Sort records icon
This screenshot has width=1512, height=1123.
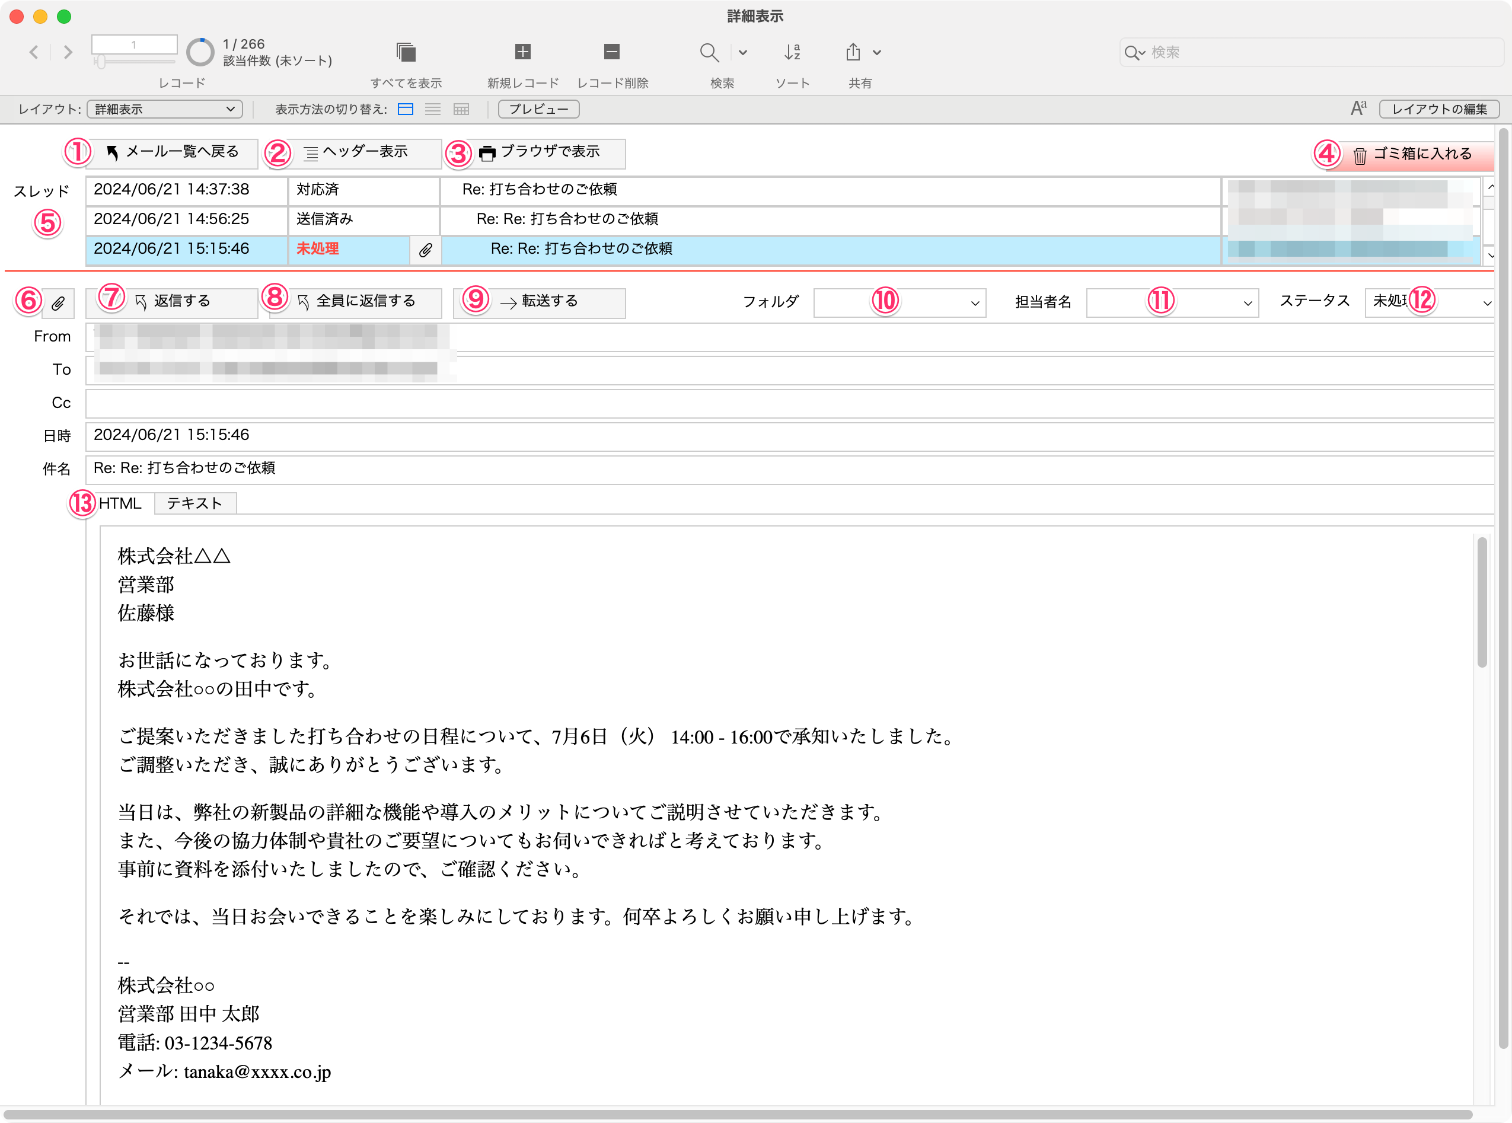[792, 52]
